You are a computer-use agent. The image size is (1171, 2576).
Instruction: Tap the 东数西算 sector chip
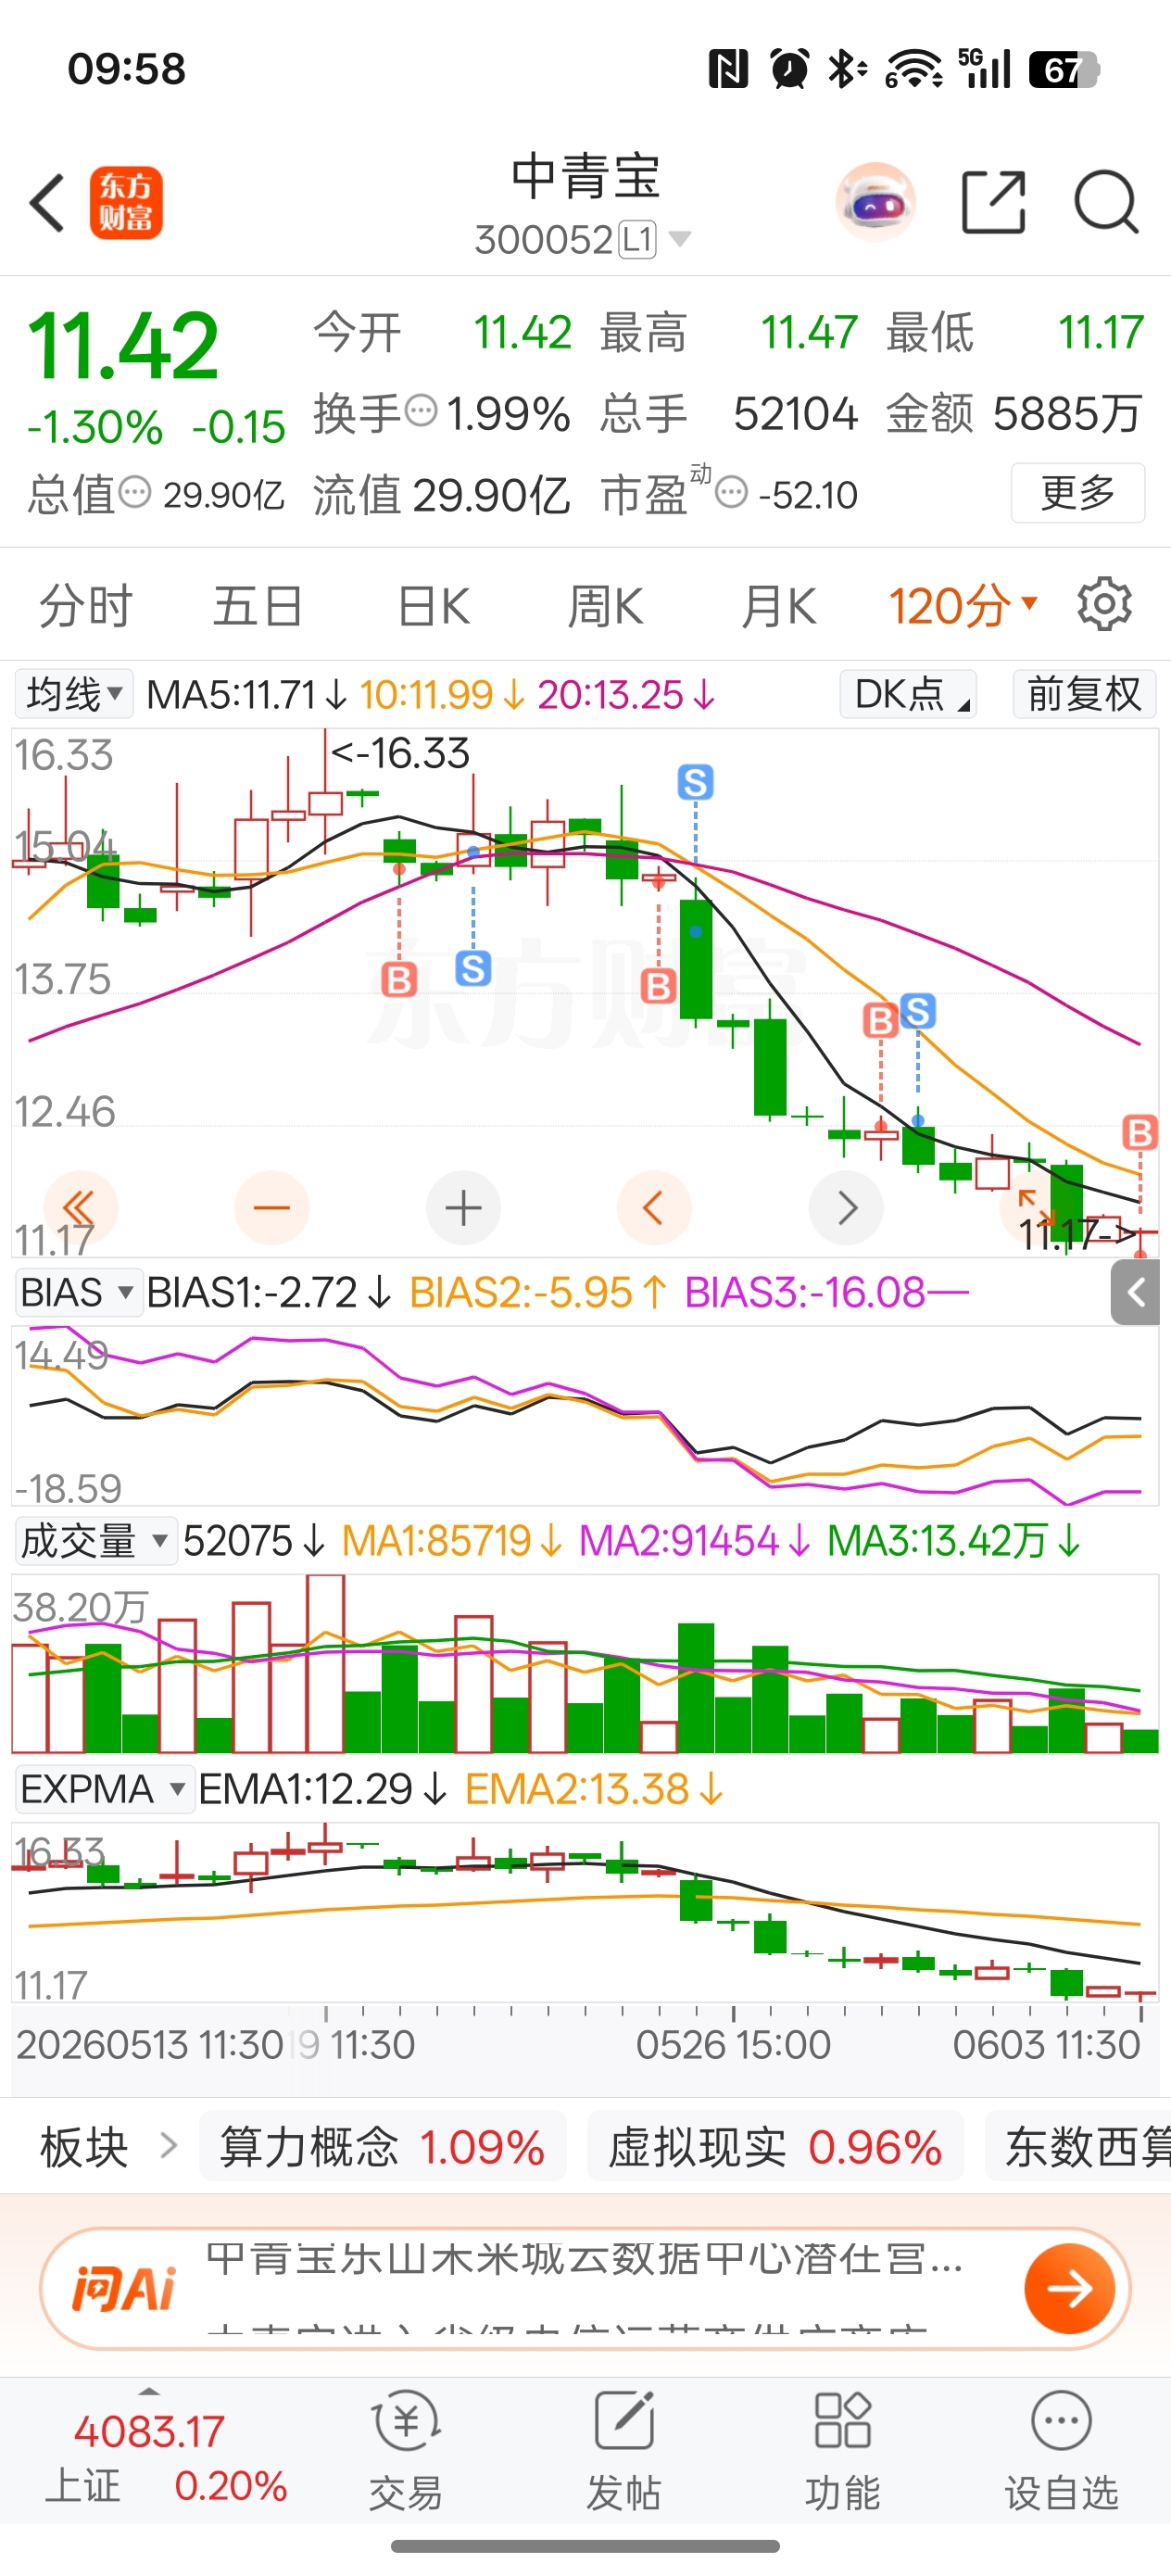pyautogui.click(x=1078, y=2146)
